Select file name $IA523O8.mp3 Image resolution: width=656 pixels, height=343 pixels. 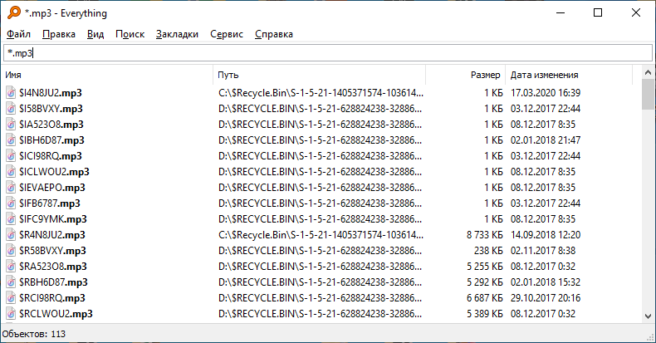(x=51, y=125)
